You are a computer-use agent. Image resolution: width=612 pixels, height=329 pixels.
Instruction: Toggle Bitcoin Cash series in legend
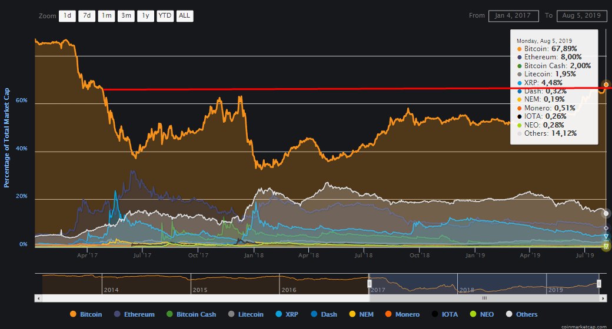tap(191, 314)
